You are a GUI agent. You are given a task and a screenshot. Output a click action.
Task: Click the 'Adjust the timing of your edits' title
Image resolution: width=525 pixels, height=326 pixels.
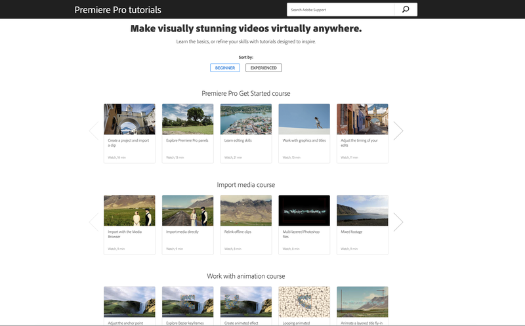(359, 143)
